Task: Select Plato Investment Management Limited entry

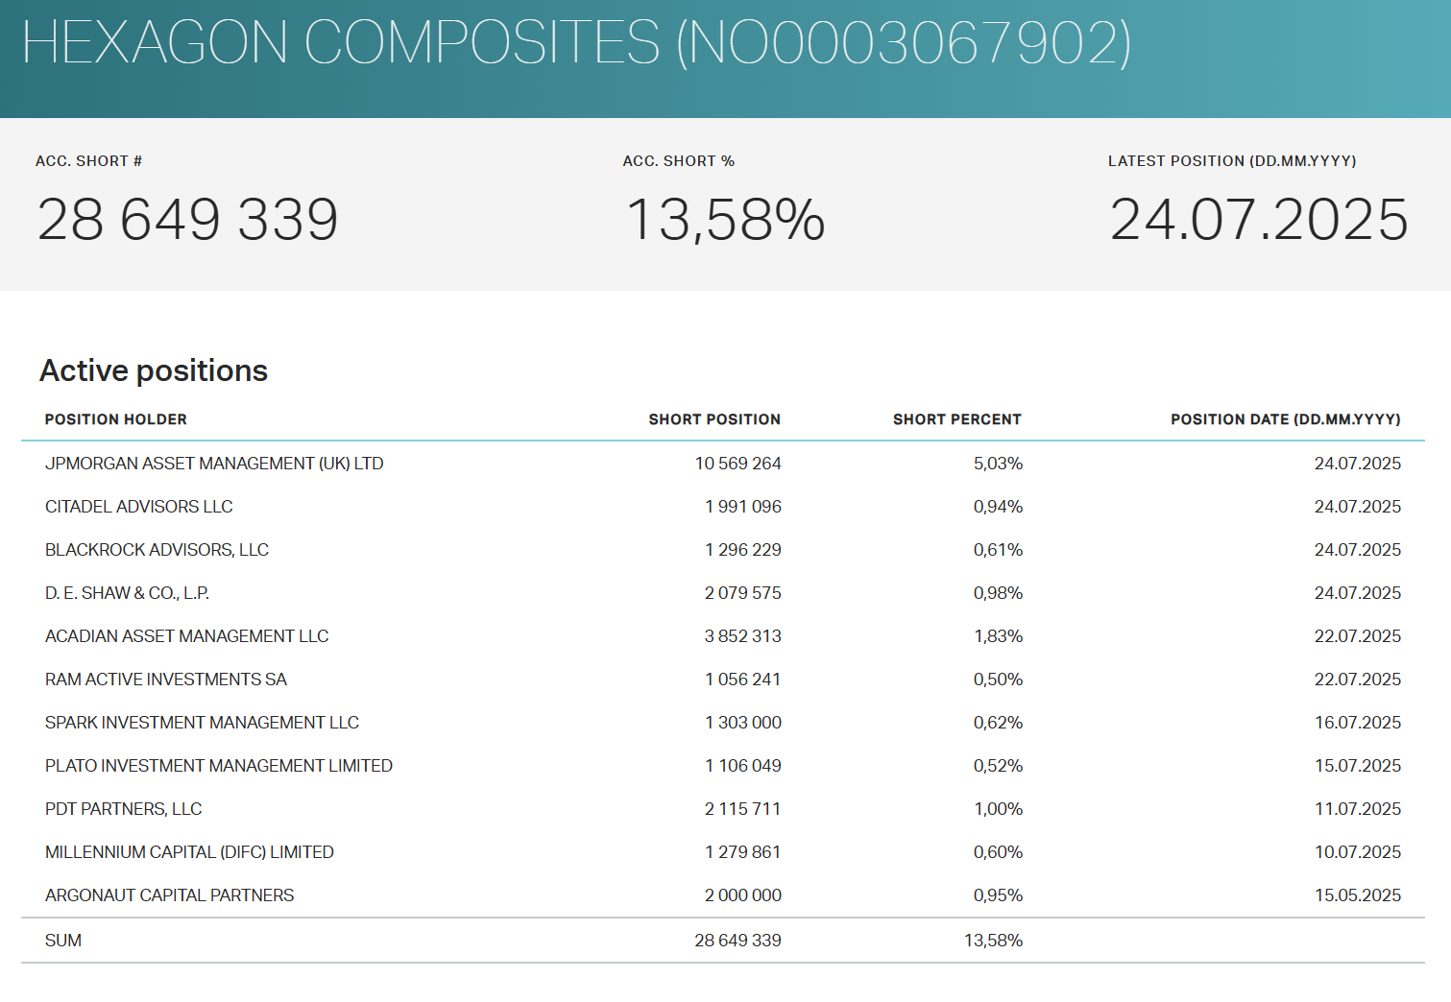Action: click(219, 766)
